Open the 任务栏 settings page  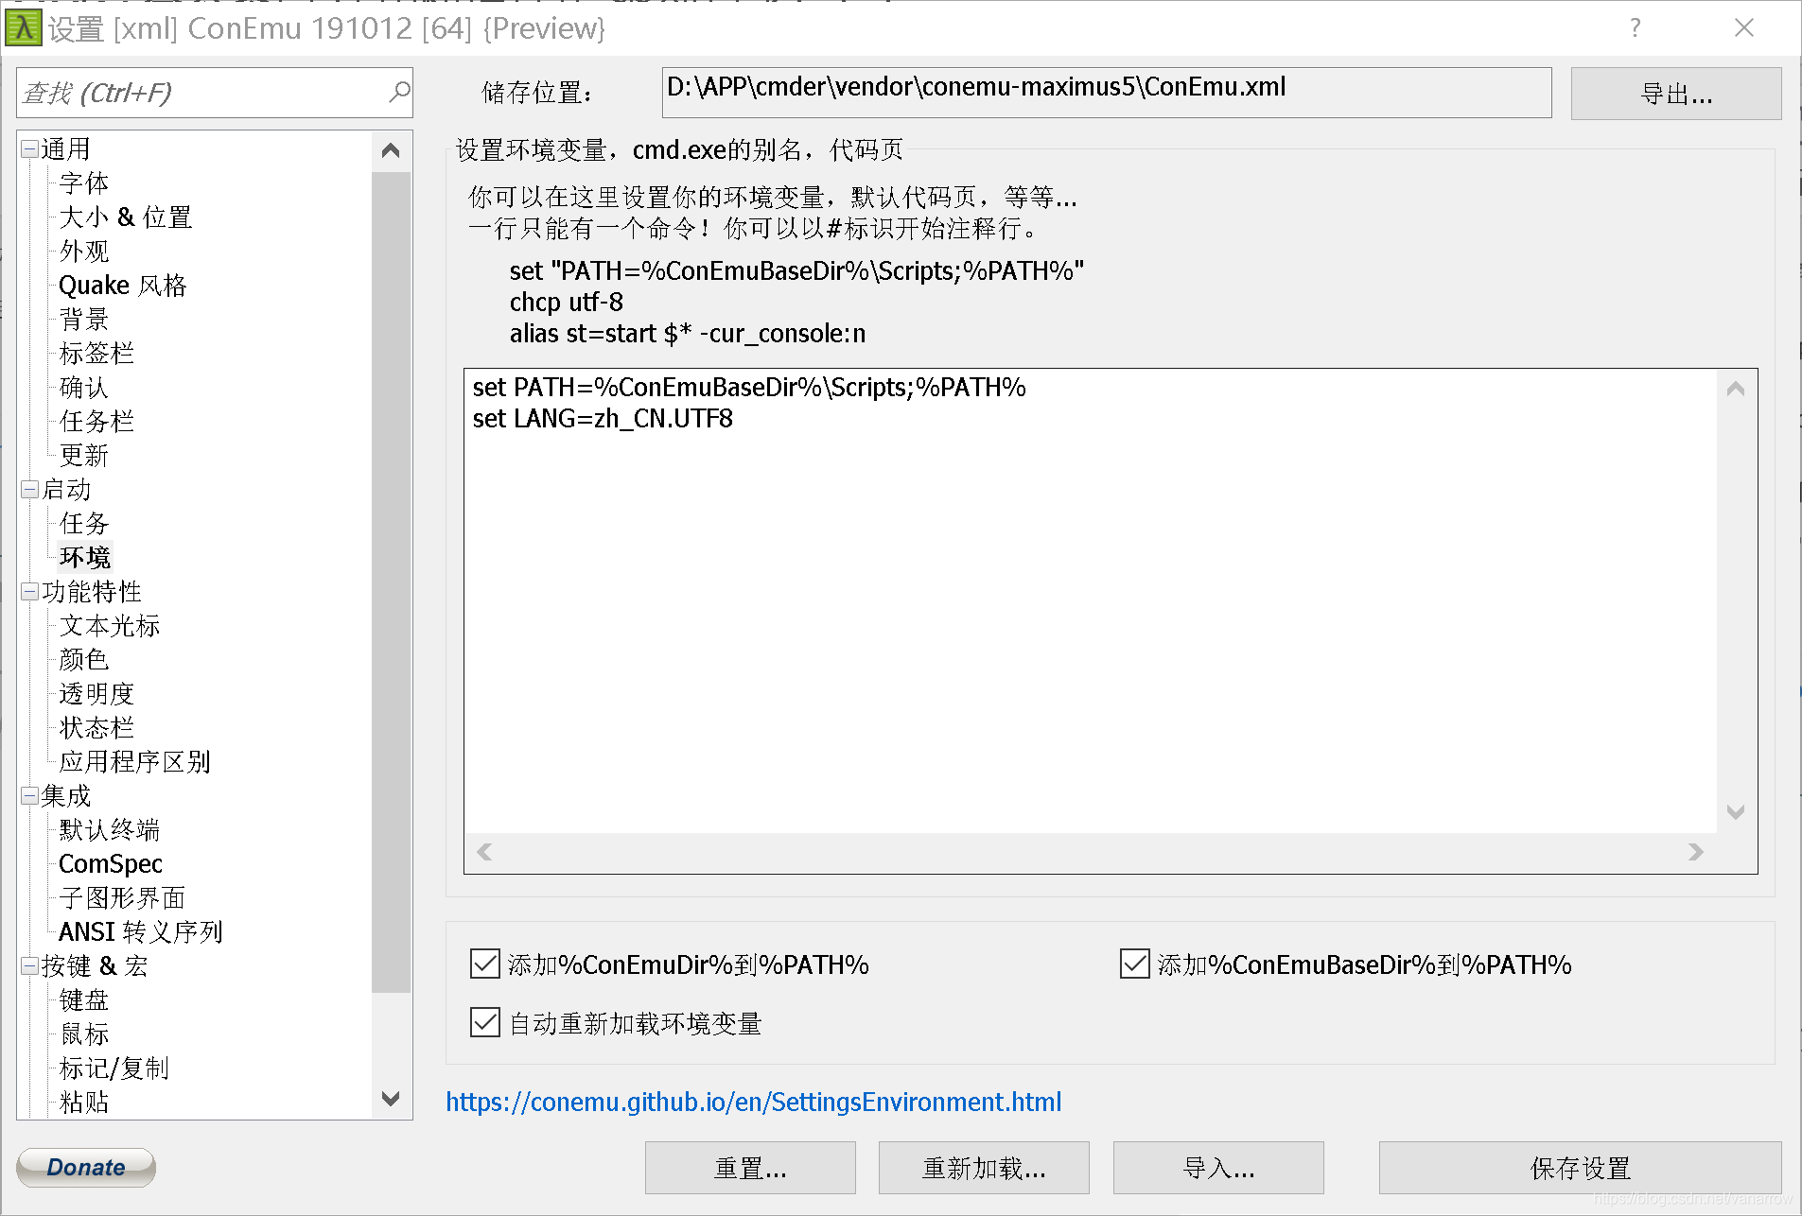pyautogui.click(x=96, y=422)
